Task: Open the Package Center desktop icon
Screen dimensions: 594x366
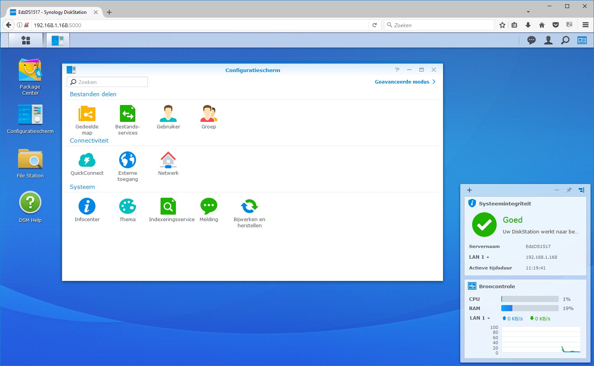Action: tap(30, 77)
